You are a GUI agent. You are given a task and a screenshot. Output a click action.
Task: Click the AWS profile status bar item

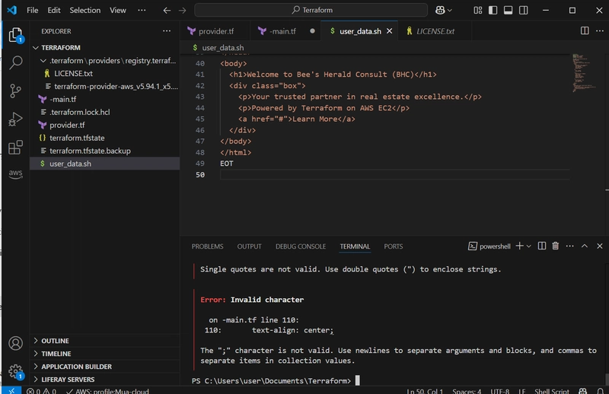click(107, 390)
